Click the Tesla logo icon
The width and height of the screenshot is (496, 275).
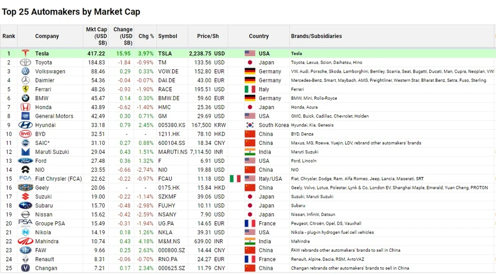click(25, 53)
